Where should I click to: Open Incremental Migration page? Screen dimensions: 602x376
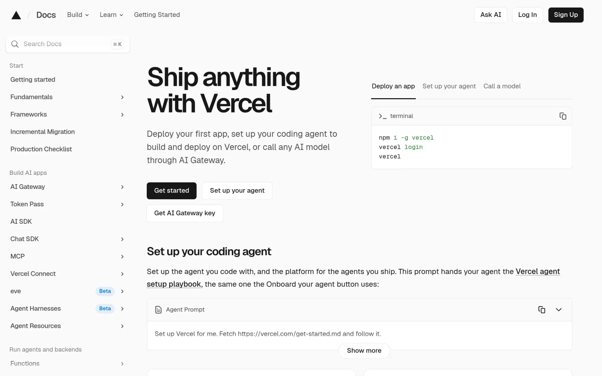[43, 132]
